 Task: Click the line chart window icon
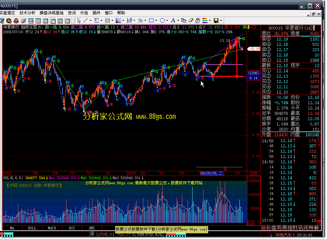point(67,21)
